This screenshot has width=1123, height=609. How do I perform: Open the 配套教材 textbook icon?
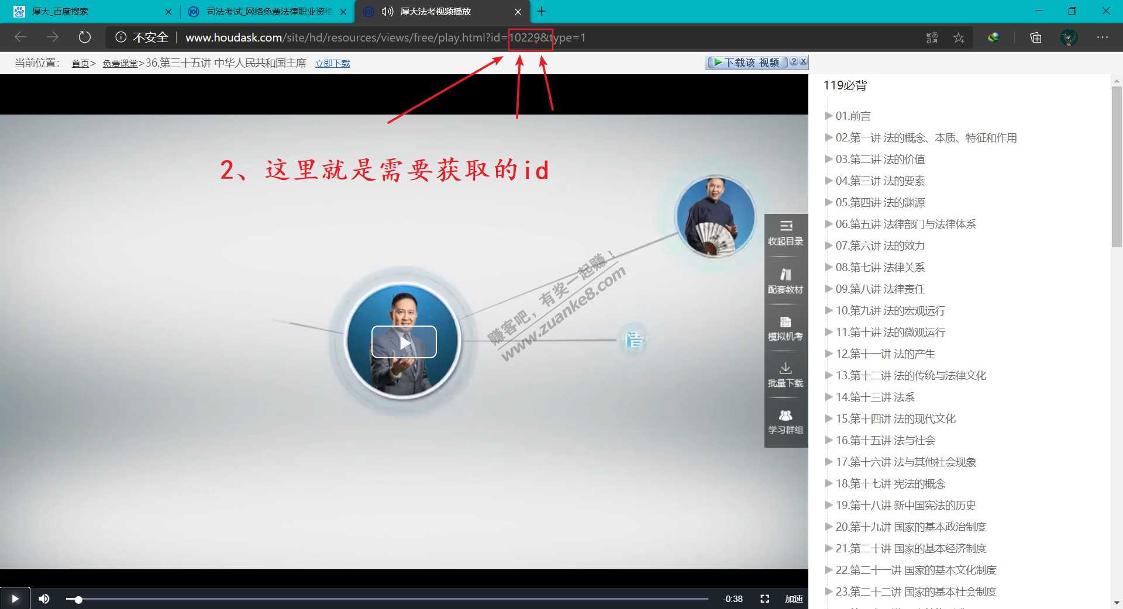786,281
